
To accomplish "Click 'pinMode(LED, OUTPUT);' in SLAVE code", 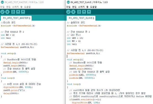I will point(83,75).
